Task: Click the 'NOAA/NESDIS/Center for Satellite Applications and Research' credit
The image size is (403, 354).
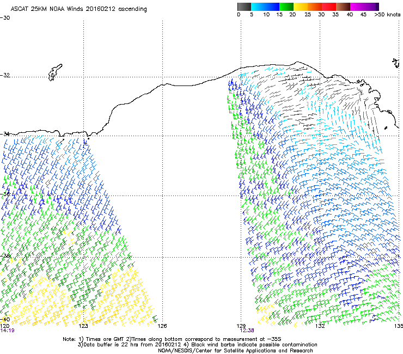Action: tap(235, 351)
